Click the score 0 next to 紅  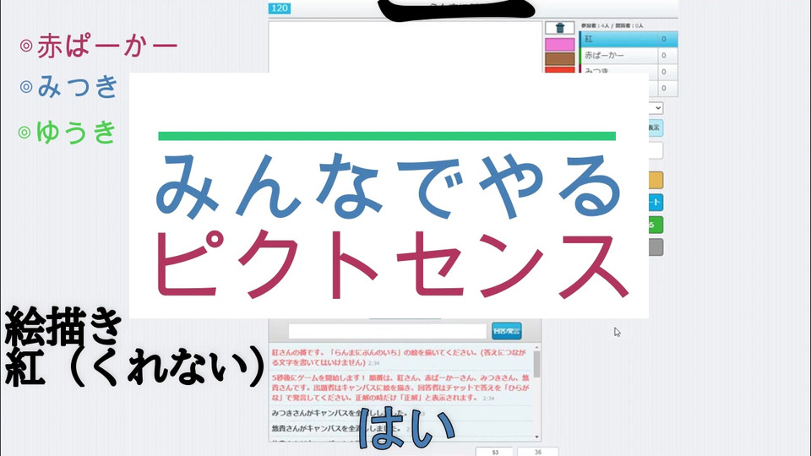click(664, 39)
